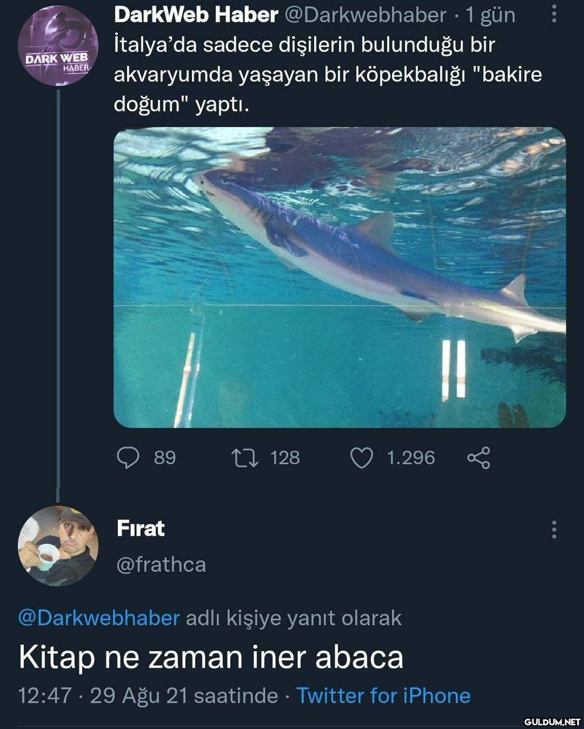The image size is (584, 729).
Task: Click the Fırat display name
Action: 140,529
